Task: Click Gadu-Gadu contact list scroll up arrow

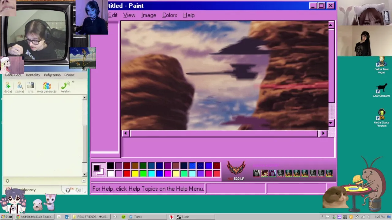Action: [85, 98]
